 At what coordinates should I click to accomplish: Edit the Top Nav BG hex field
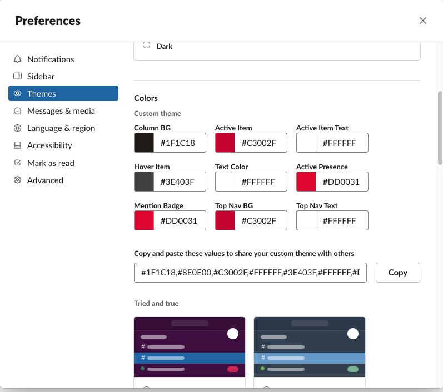(x=261, y=220)
